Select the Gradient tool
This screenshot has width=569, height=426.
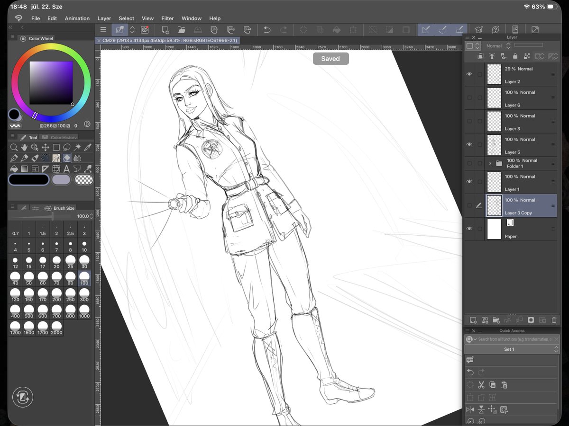pos(24,169)
